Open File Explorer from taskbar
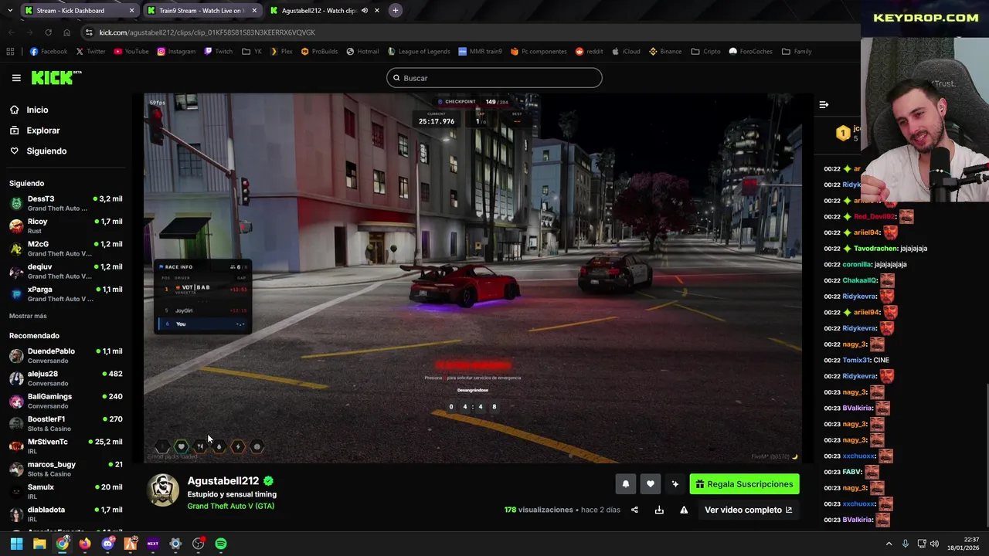 39,544
